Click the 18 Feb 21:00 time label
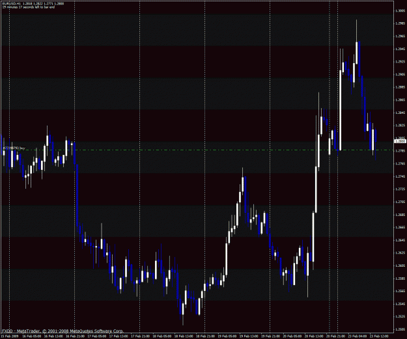The height and width of the screenshot is (339, 407). 205,336
